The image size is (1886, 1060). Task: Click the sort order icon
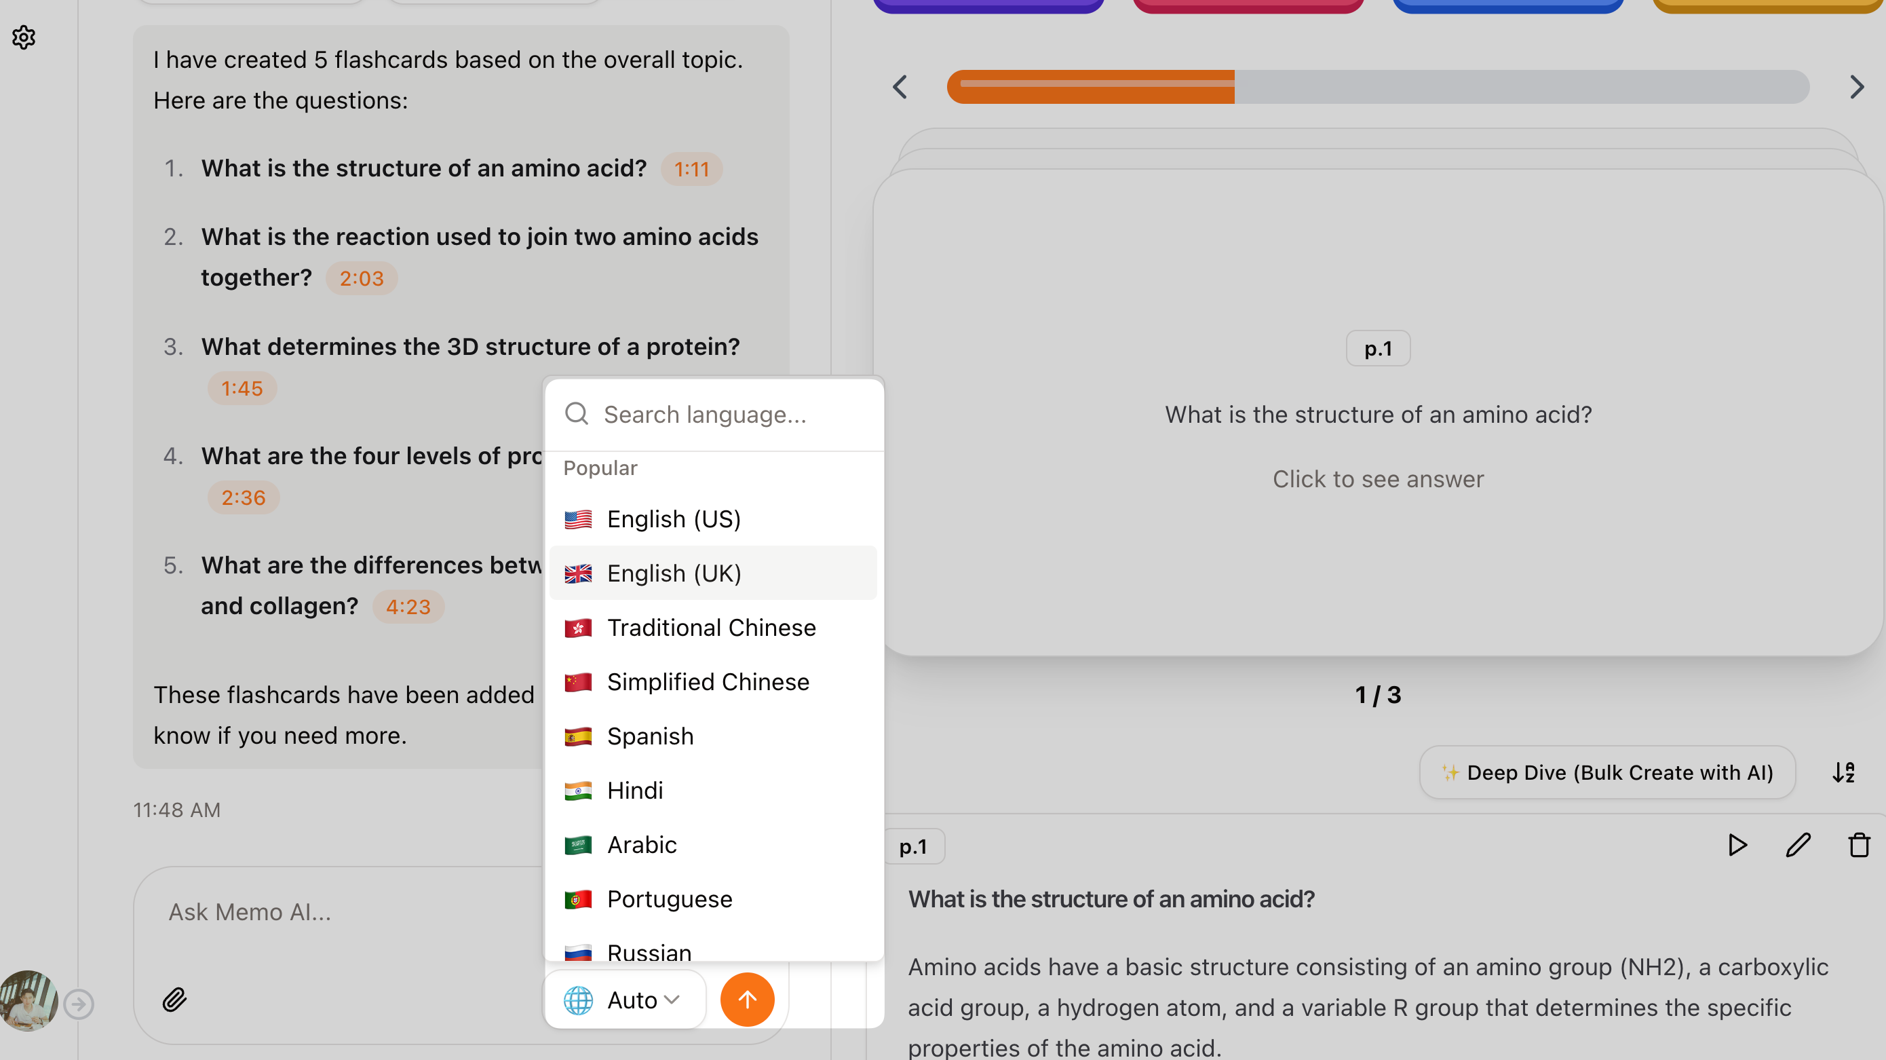coord(1843,772)
